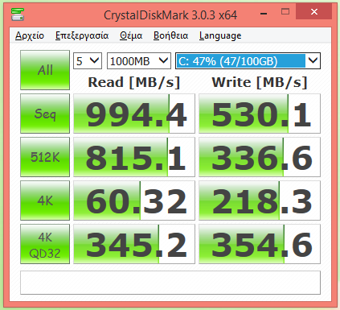The width and height of the screenshot is (340, 310).
Task: Expand the test count dropdown showing 5
Action: tap(88, 61)
